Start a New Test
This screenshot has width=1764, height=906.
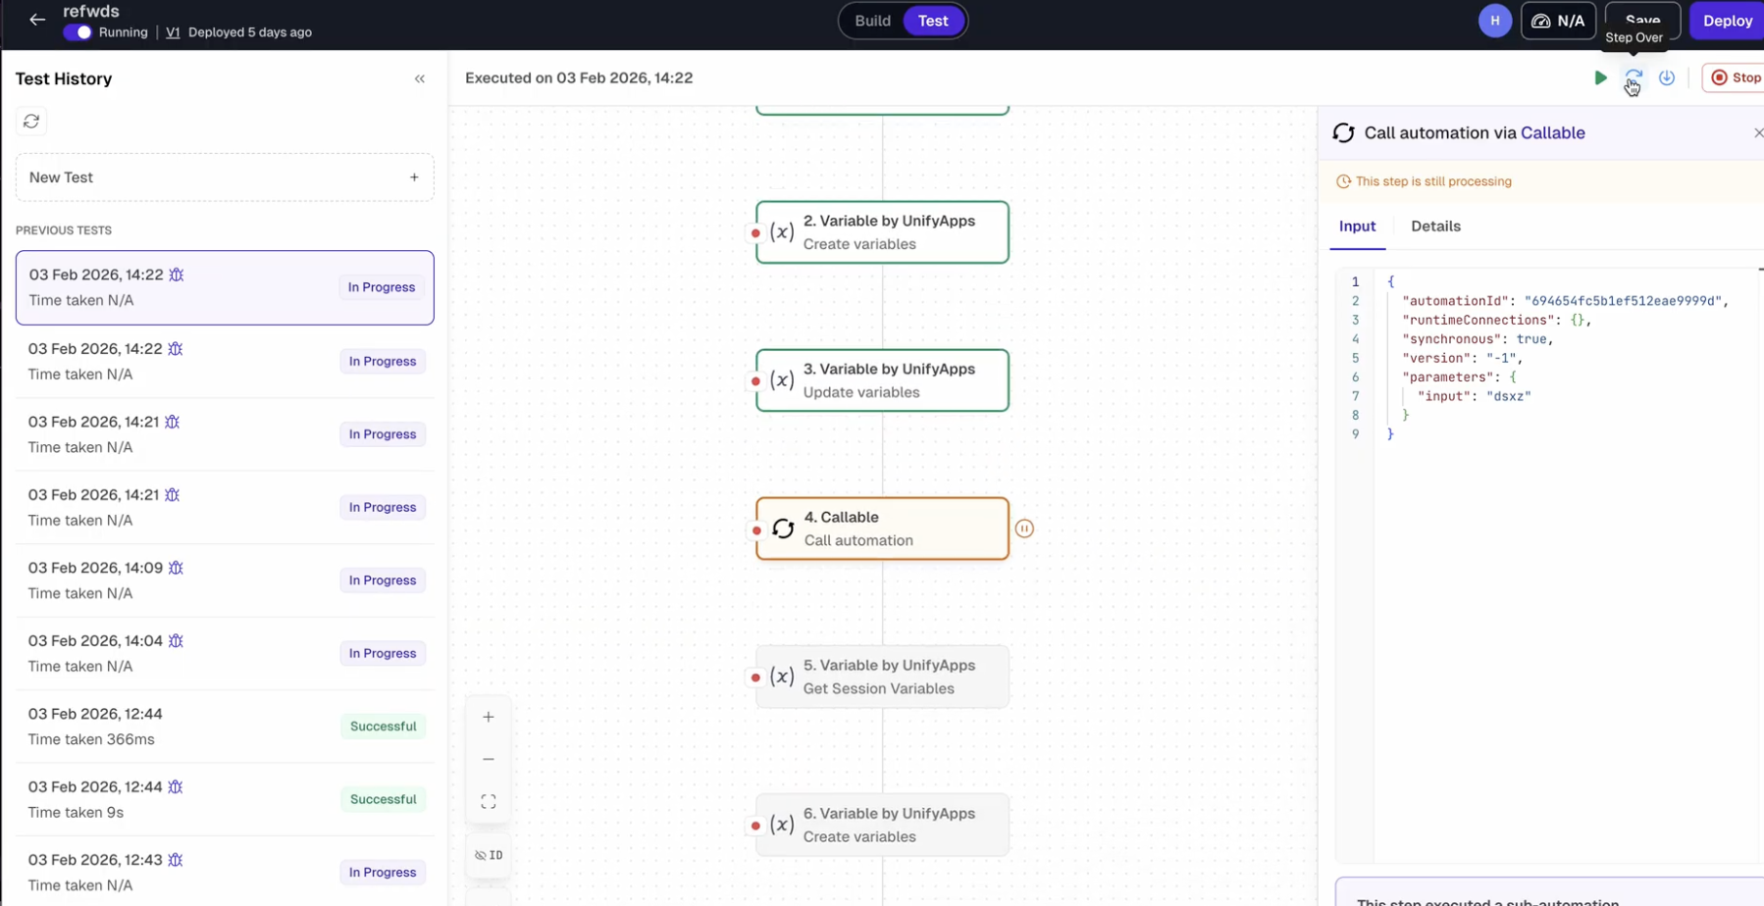pyautogui.click(x=225, y=177)
